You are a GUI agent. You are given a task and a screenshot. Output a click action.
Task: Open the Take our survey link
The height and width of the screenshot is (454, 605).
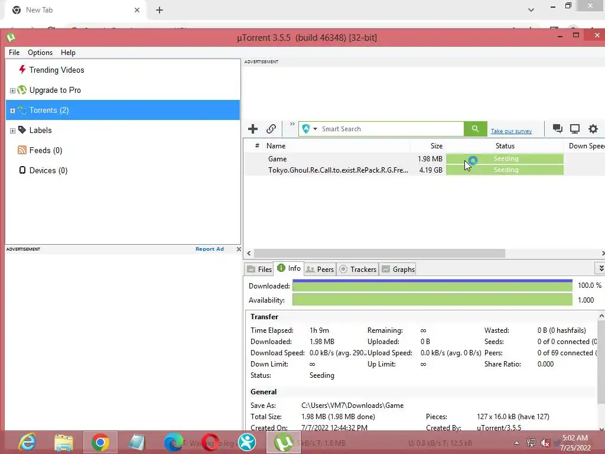click(511, 131)
